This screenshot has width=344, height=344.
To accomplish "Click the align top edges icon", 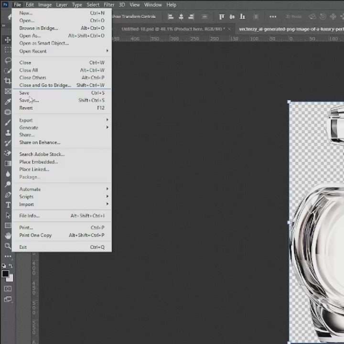I will coord(222,17).
